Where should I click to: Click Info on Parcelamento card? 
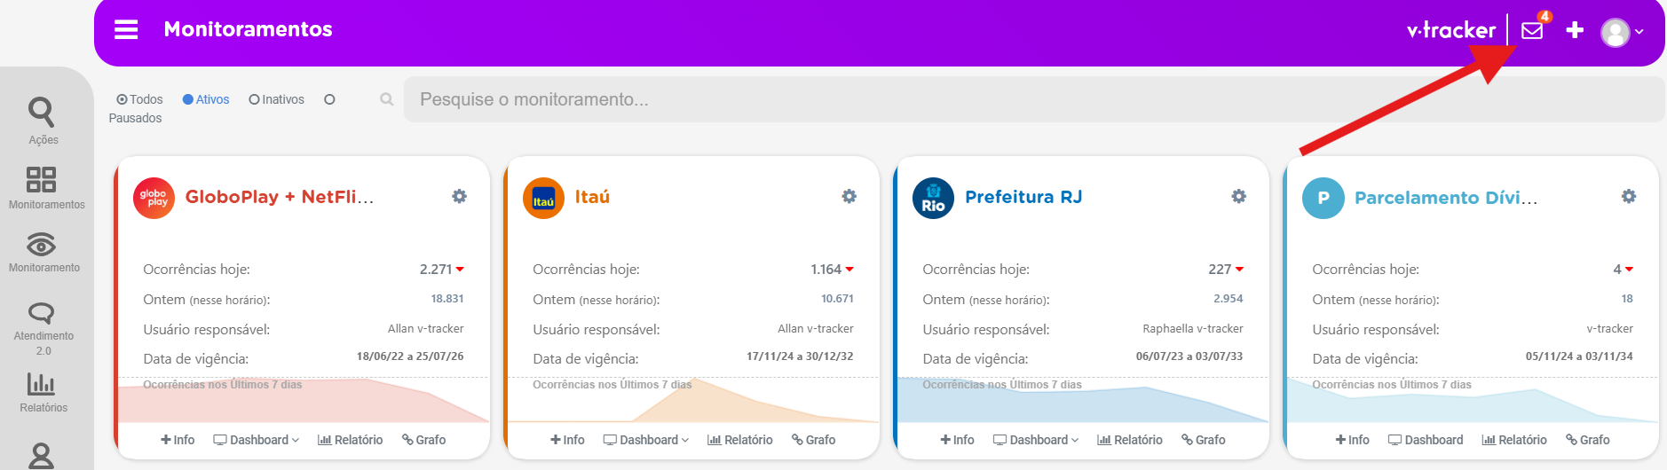click(1353, 440)
